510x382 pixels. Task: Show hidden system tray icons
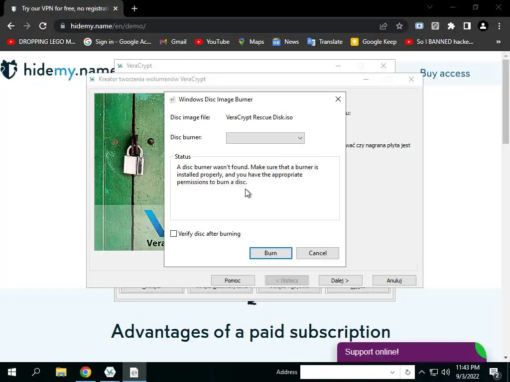pos(421,372)
